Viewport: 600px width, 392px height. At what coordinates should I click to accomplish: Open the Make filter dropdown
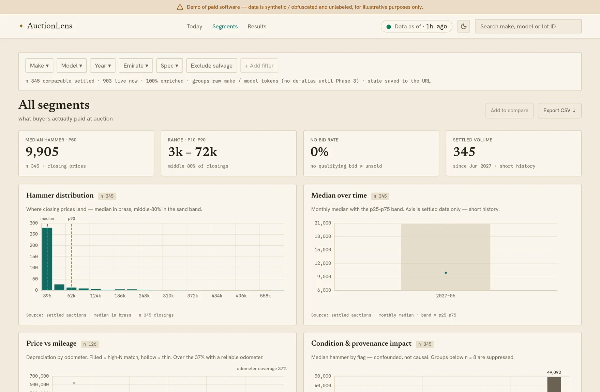(x=39, y=66)
